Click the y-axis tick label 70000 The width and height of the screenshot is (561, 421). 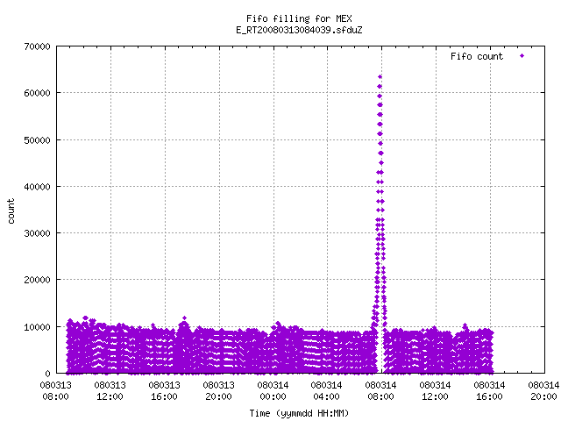(x=37, y=46)
